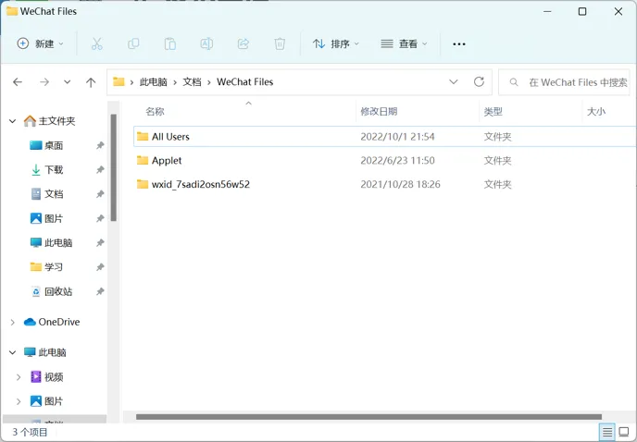
Task: Expand the OneDrive tree node
Action: point(13,323)
